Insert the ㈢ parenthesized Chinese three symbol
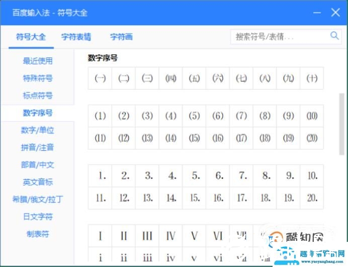 (147, 78)
